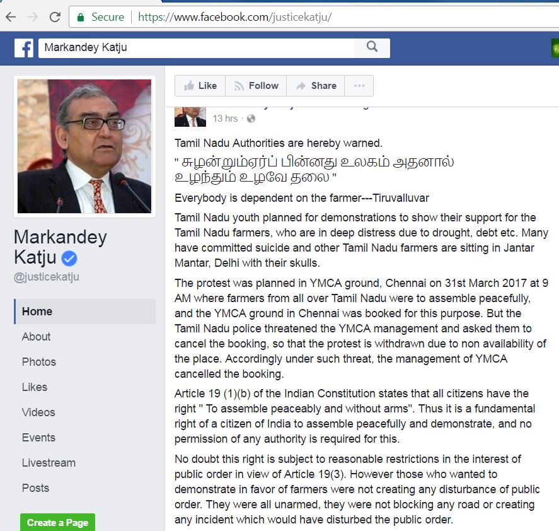
Task: Open the Livestream section
Action: (49, 463)
